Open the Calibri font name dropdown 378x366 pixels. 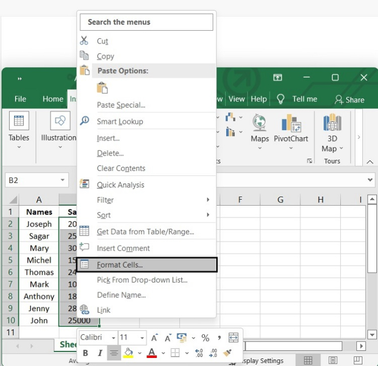tap(97, 337)
